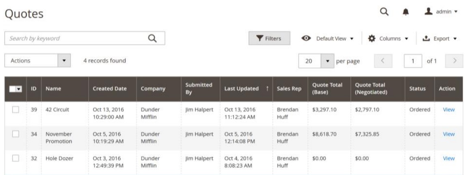Screen dimensions: 465x175
Task: Open select-all dropdown in table header
Action: [19, 89]
